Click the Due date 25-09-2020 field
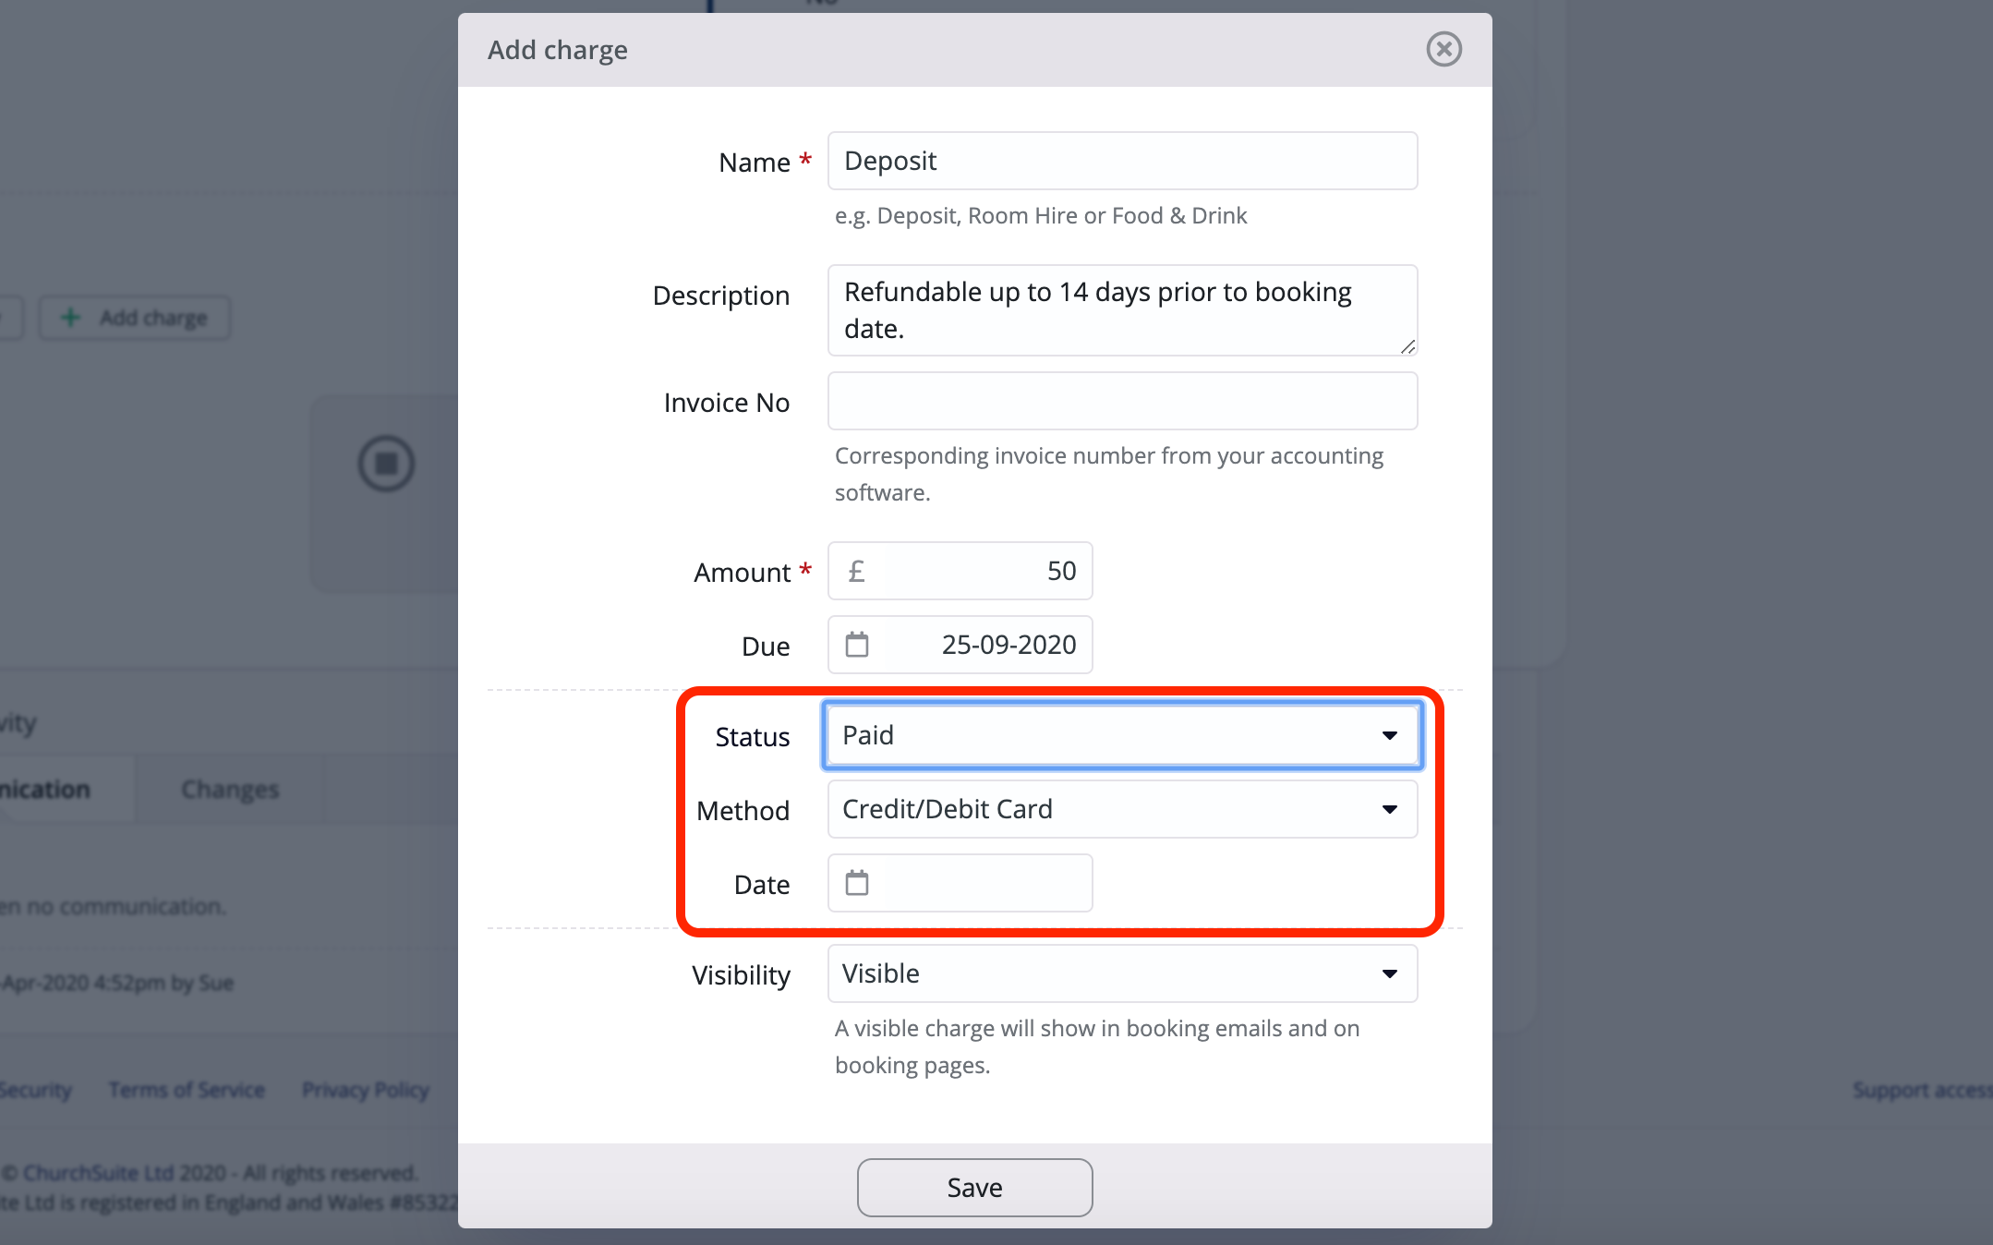 (960, 645)
